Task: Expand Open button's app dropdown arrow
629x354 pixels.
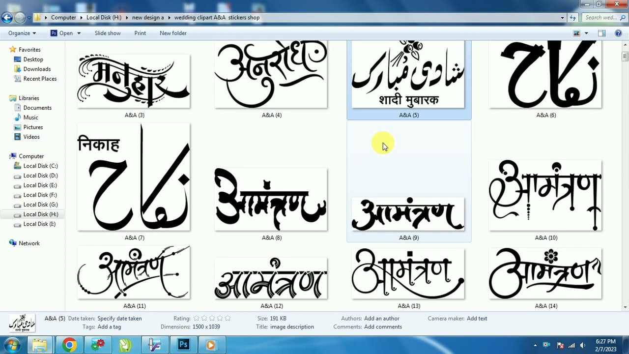Action: click(78, 33)
